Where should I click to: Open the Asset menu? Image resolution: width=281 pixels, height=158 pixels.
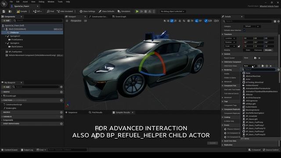pos(25,2)
